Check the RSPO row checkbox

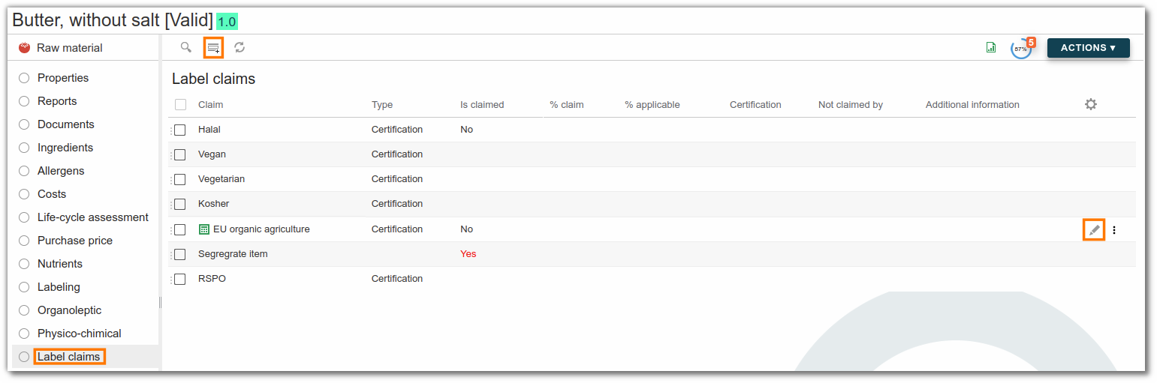click(x=179, y=279)
